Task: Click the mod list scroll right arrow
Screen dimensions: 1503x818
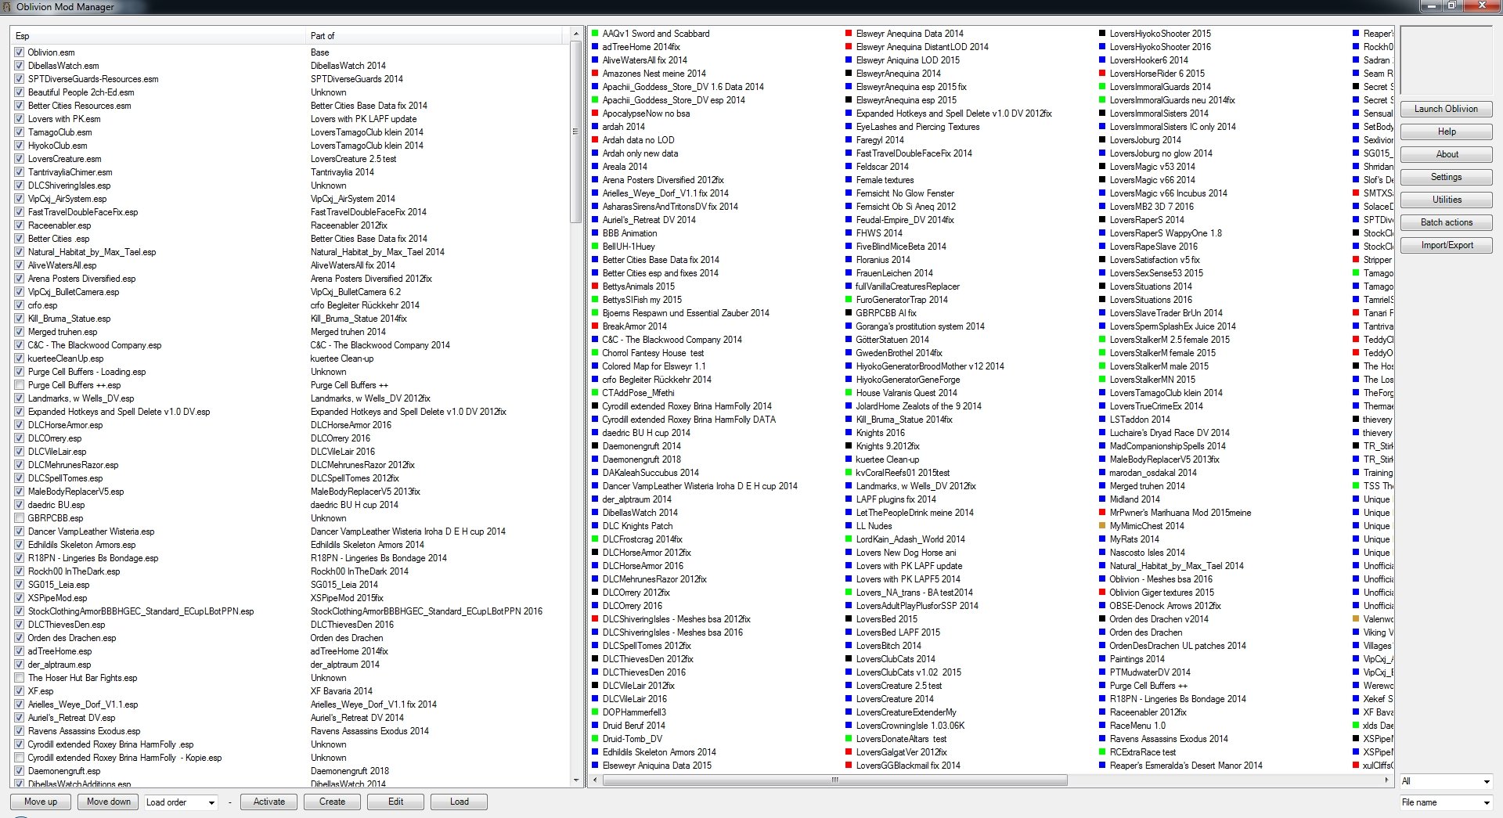Action: pyautogui.click(x=1387, y=780)
